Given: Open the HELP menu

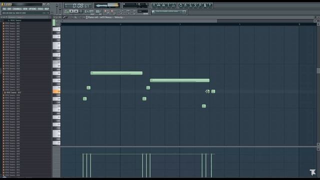Looking at the screenshot, I should point(46,9).
